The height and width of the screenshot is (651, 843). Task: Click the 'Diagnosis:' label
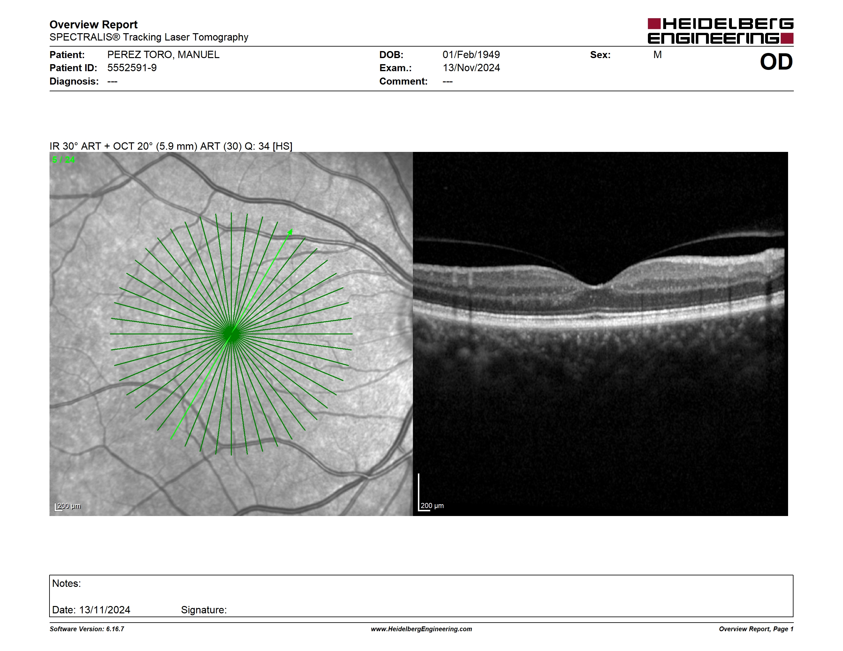coord(74,81)
